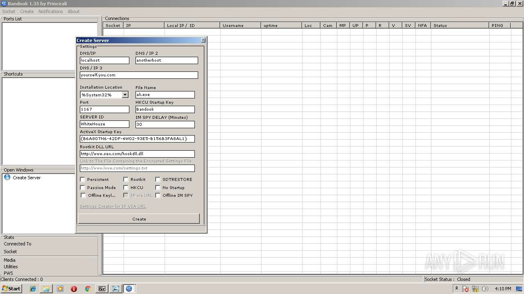Click the taskbar clock showing 4:10 PM
Viewport: 524px width, 294px height.
pyautogui.click(x=503, y=289)
